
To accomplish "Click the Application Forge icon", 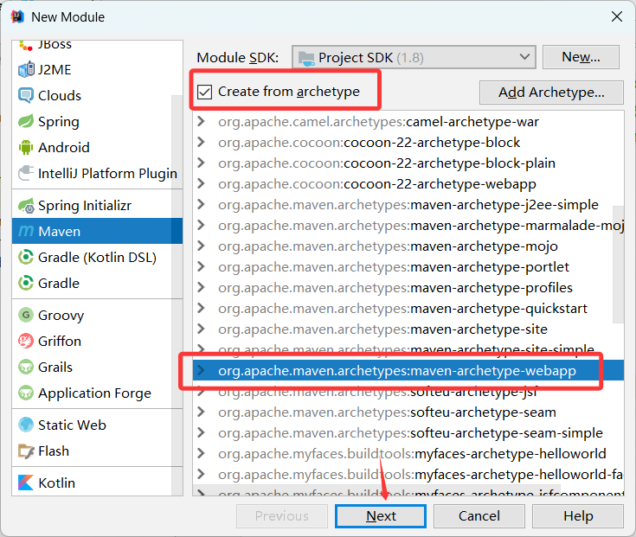I will [26, 393].
